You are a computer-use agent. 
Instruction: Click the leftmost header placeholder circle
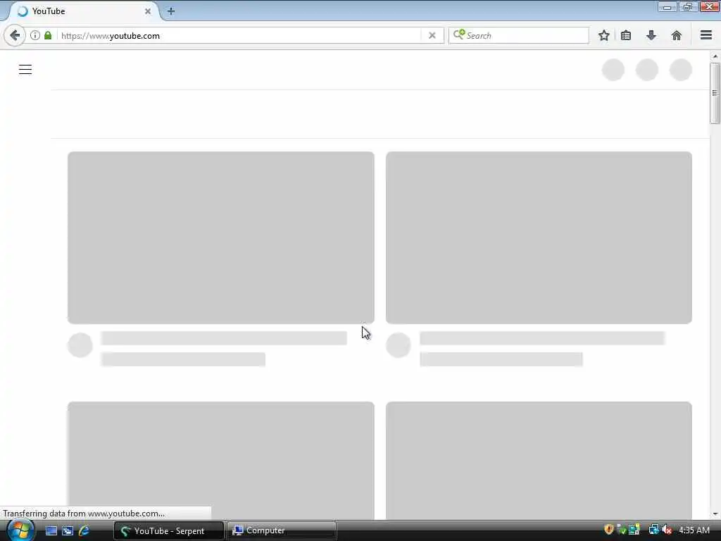613,70
